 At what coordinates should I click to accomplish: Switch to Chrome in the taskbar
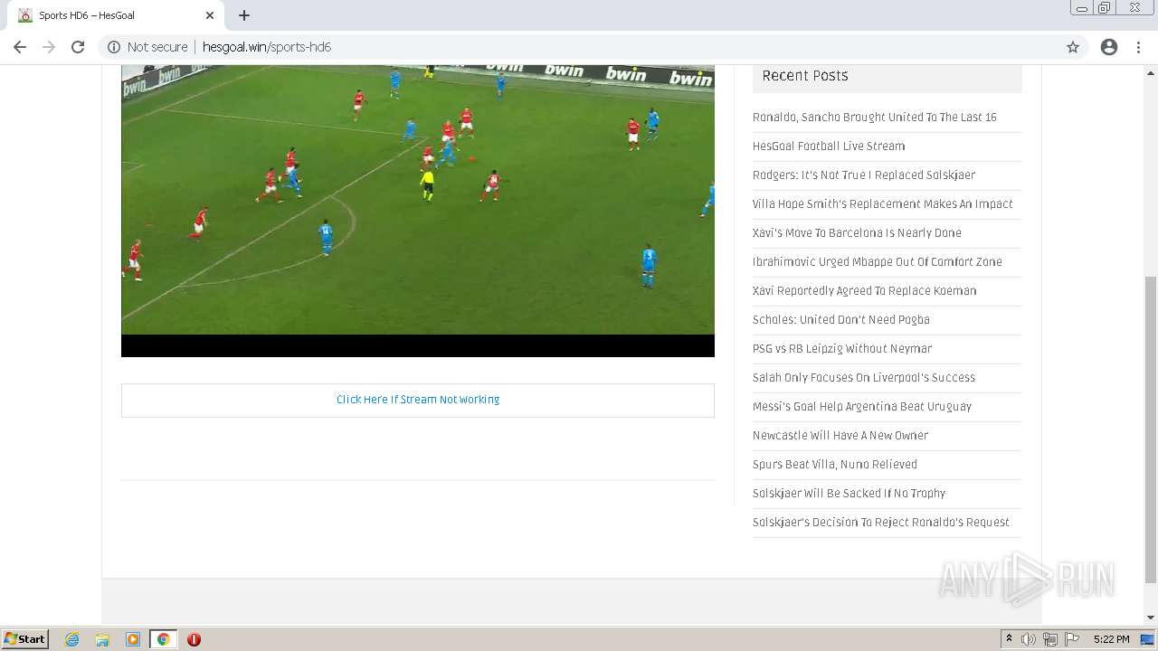pyautogui.click(x=163, y=639)
